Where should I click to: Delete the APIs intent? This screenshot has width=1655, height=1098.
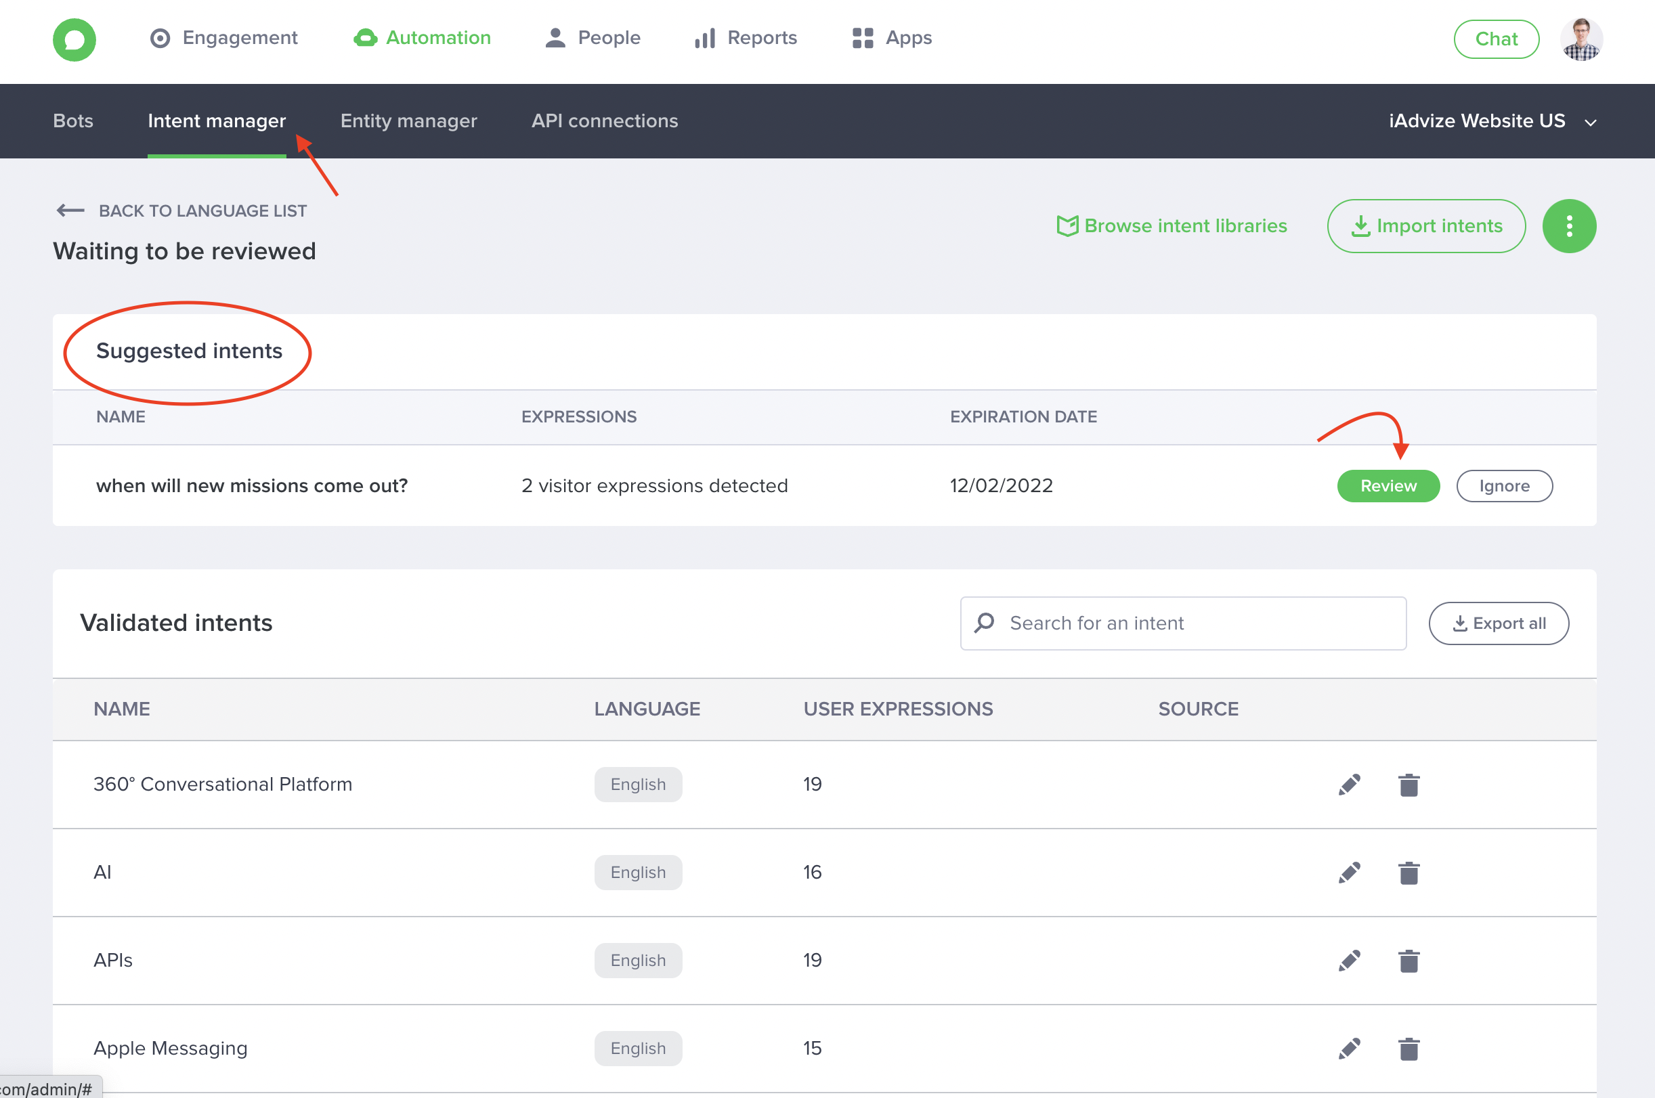point(1409,961)
